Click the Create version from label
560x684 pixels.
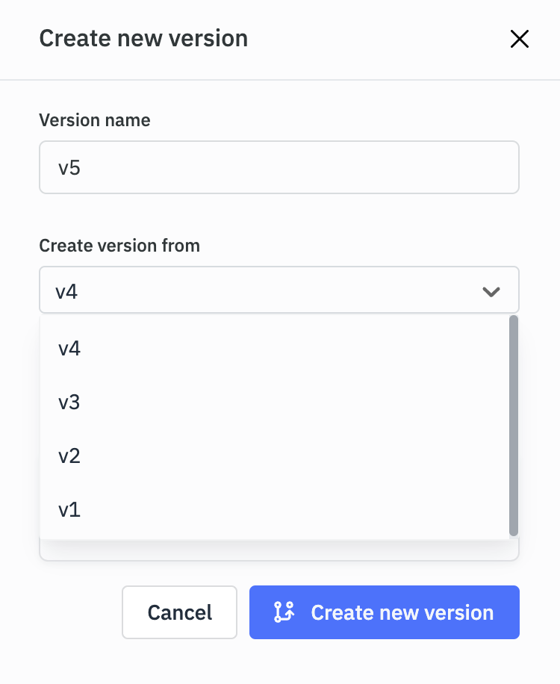119,246
